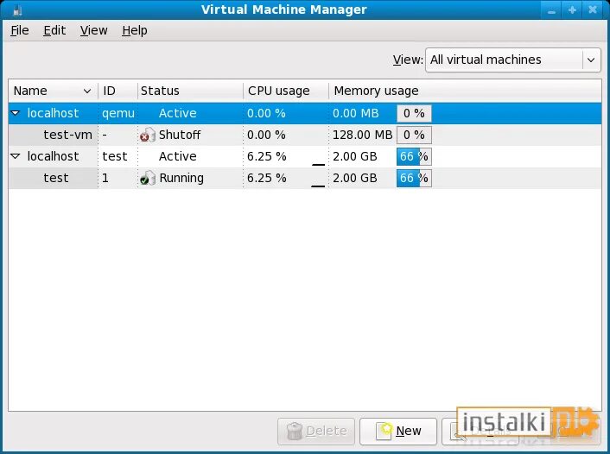
Task: Click the 'Shutoff' status text
Action: click(180, 135)
